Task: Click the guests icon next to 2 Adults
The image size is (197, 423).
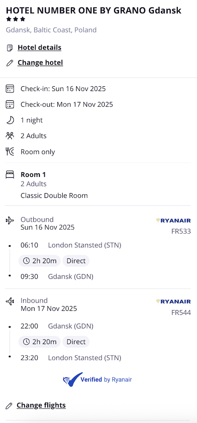Action: (x=10, y=136)
